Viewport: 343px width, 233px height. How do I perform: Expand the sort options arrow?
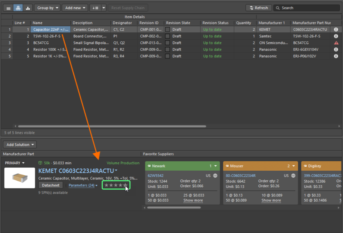pos(104,8)
